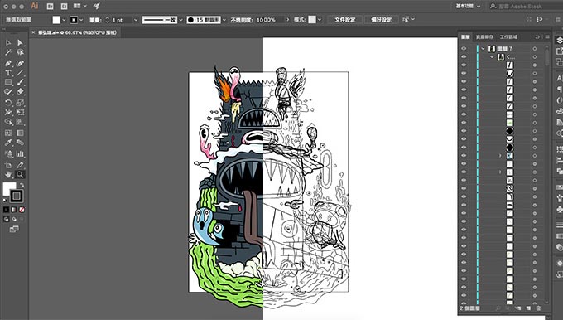This screenshot has height=320, width=563.
Task: Open the stroke weight 1 pt dropdown
Action: pos(135,20)
